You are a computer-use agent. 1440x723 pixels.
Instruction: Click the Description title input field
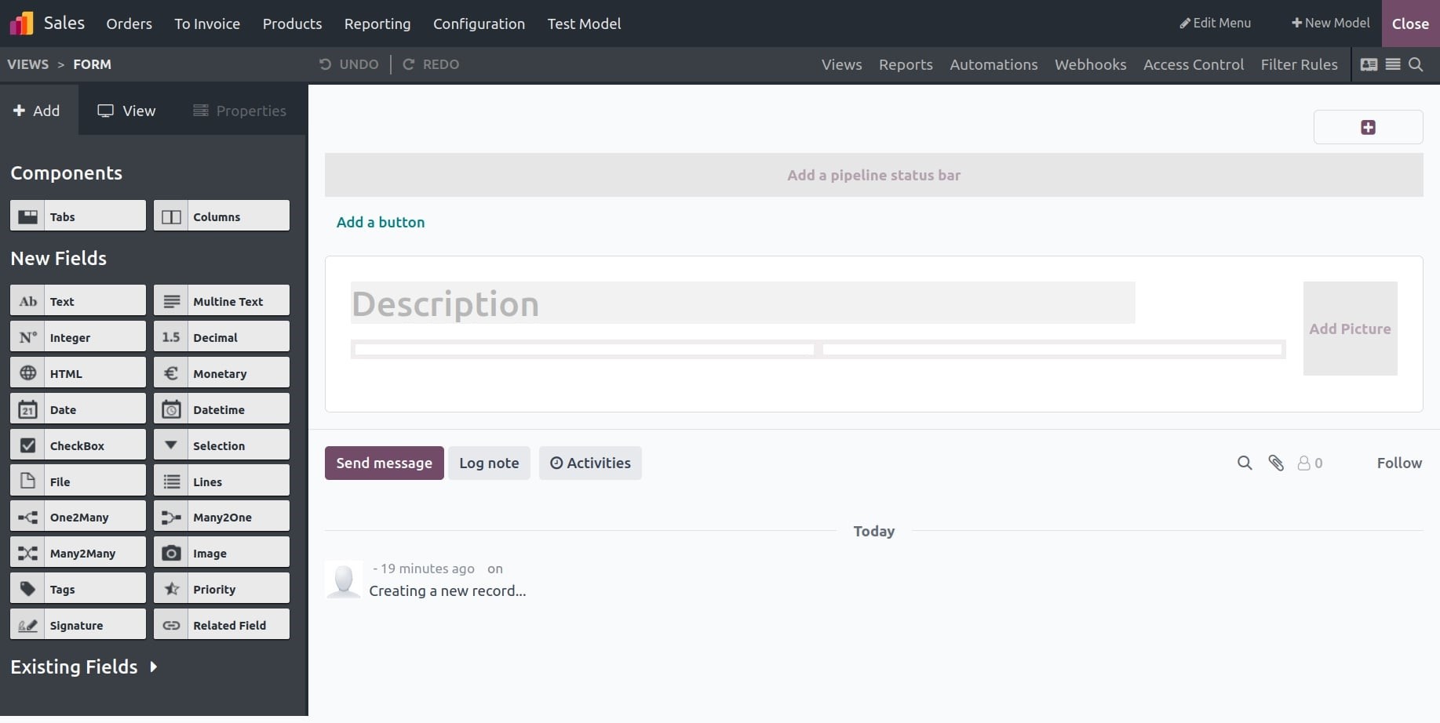[742, 303]
